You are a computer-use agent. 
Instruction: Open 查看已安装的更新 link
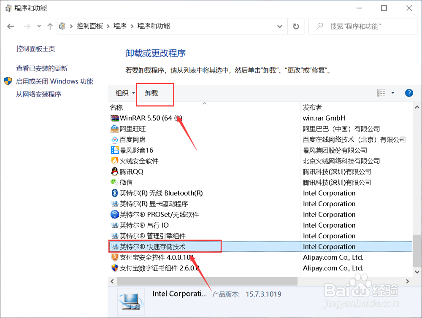42,68
